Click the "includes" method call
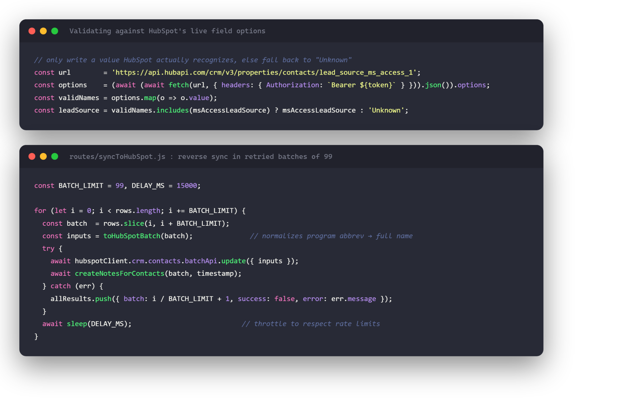This screenshot has width=638, height=398. point(173,110)
